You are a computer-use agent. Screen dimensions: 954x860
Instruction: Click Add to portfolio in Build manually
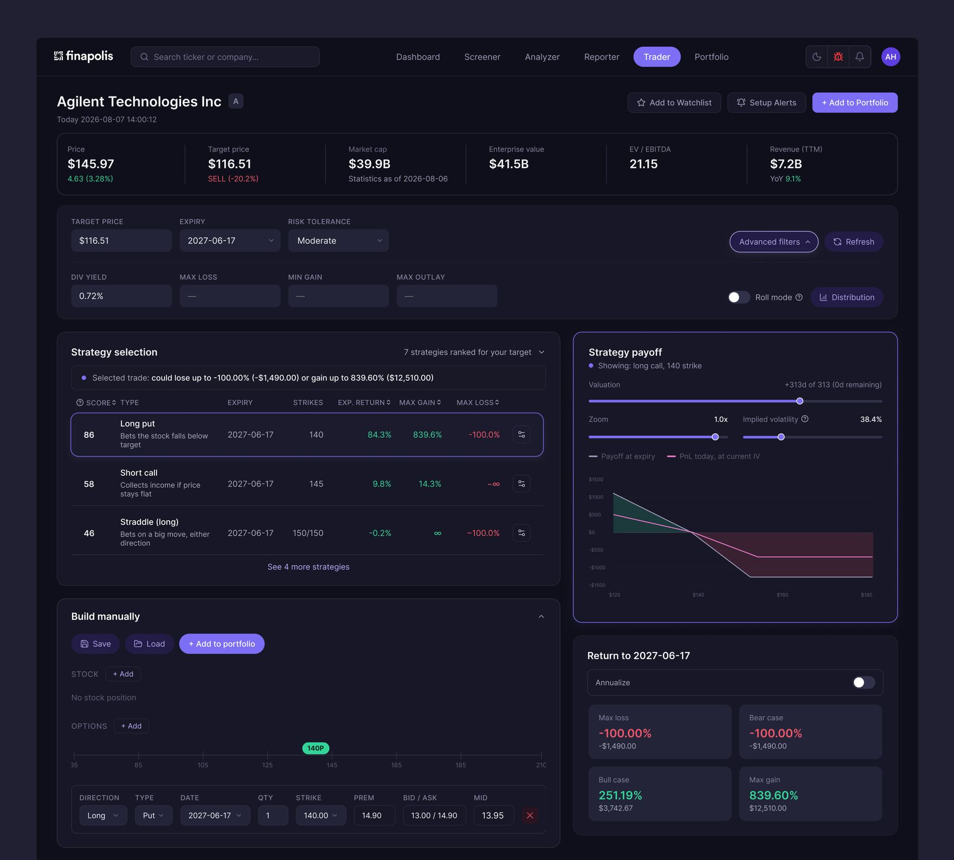(222, 644)
